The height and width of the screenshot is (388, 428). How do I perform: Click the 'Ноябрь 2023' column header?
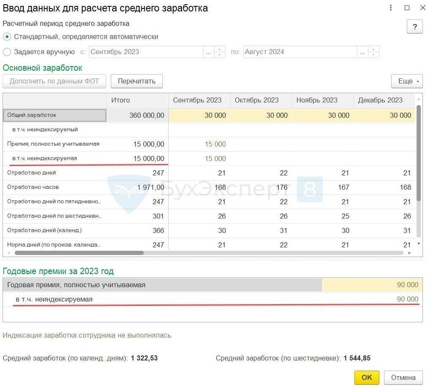point(323,100)
